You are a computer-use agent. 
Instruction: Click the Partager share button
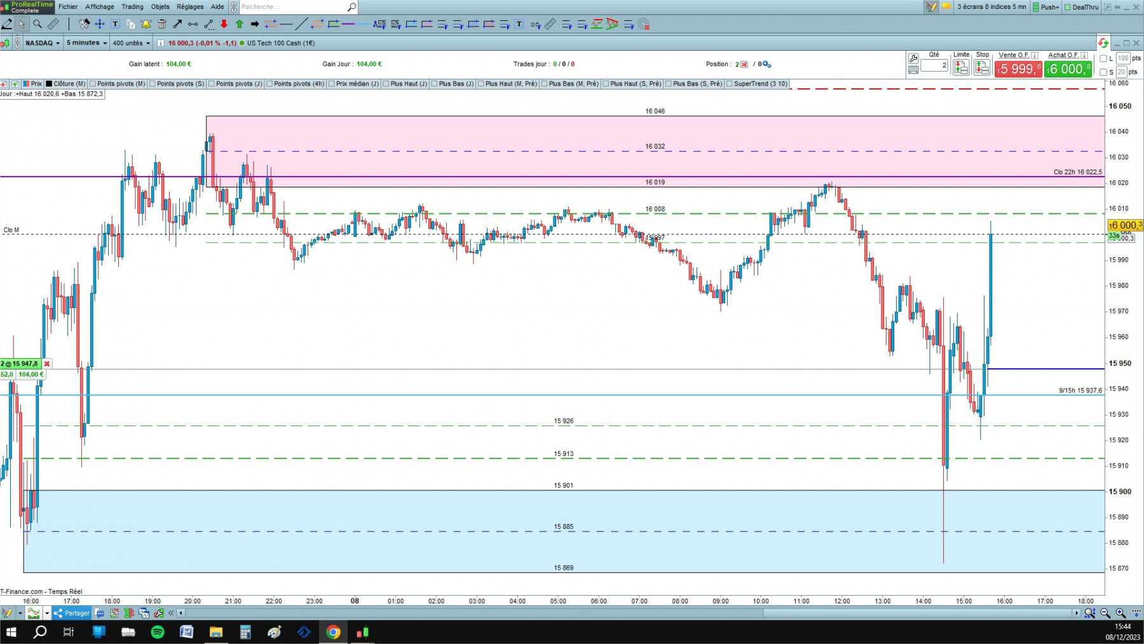click(x=71, y=613)
